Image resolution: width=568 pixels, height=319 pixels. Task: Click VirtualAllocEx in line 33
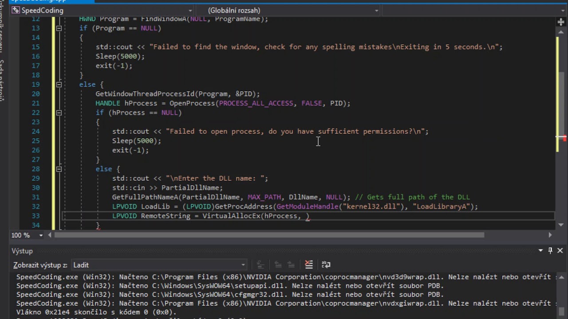click(x=231, y=216)
